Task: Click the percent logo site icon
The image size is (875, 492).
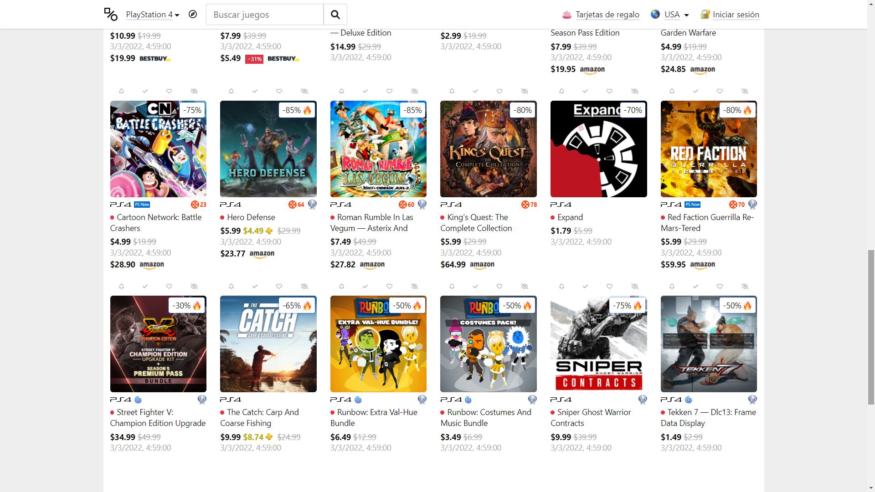Action: [111, 14]
